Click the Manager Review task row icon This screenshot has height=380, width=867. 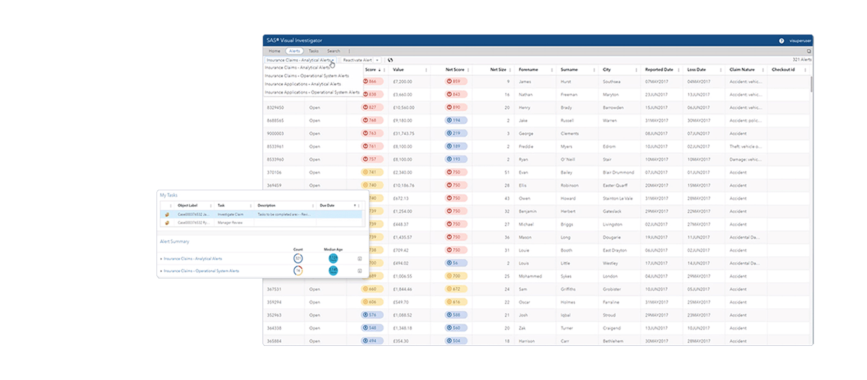pos(167,223)
